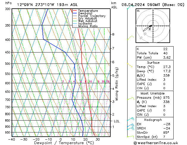This screenshot has height=145, width=187.
Task: Select the 'Mixing Ratio' legend label
Action: tap(88, 26)
